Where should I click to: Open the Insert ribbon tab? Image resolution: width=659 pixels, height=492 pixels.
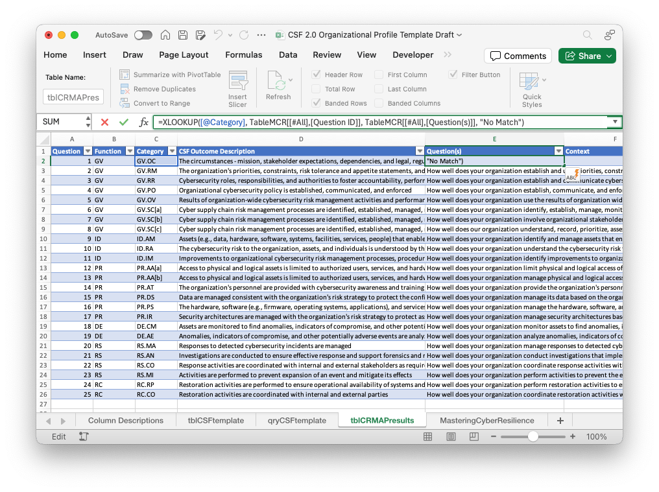pos(95,55)
